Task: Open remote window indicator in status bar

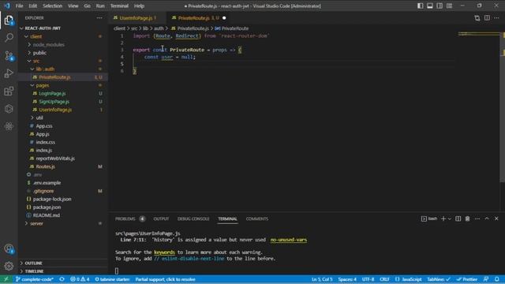Action: click(6, 279)
